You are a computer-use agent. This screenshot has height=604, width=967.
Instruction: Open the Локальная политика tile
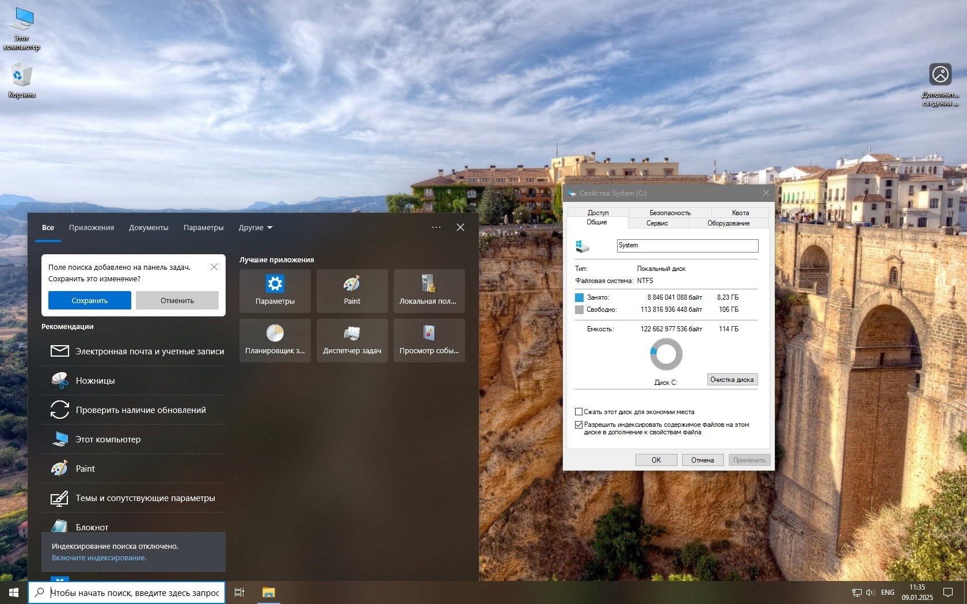pyautogui.click(x=429, y=290)
